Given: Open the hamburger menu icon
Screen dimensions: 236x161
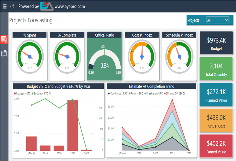Looking at the screenshot, I should pyautogui.click(x=5, y=6).
